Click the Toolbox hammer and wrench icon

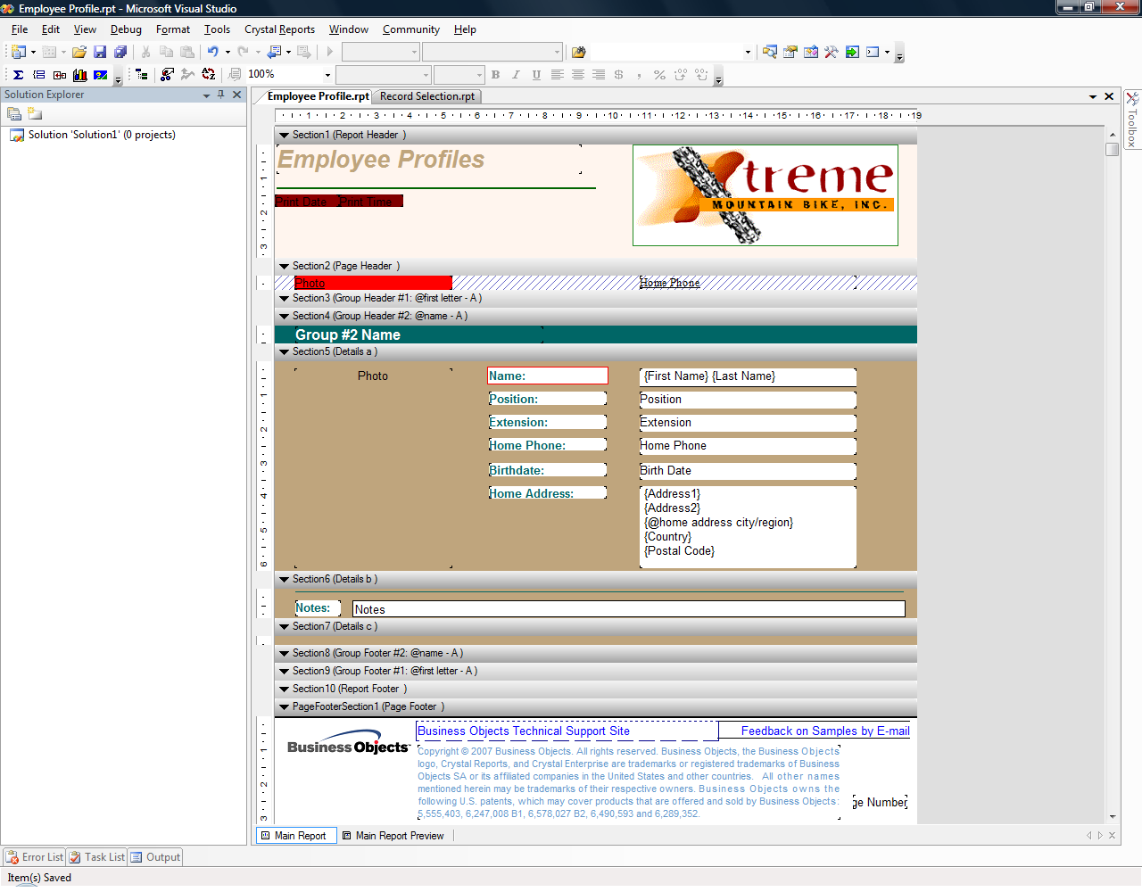tap(831, 52)
